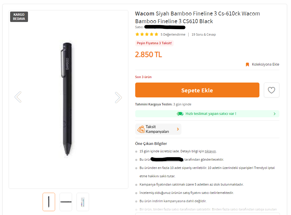Click the Taksit Kampanyaları tag icon
The image size is (291, 215).
(x=141, y=129)
